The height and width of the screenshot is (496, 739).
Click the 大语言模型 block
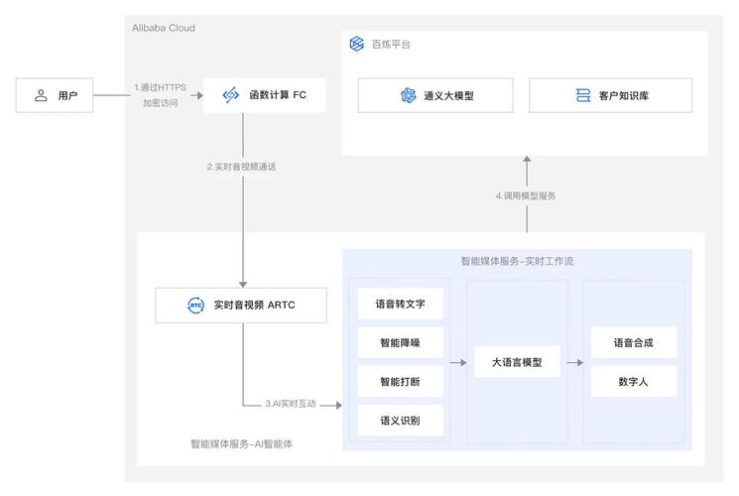(x=517, y=362)
